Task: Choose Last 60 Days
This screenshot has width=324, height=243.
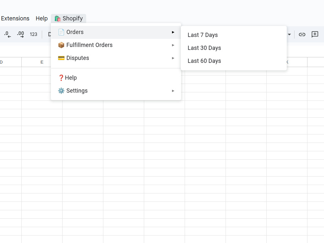Action: pos(234,61)
